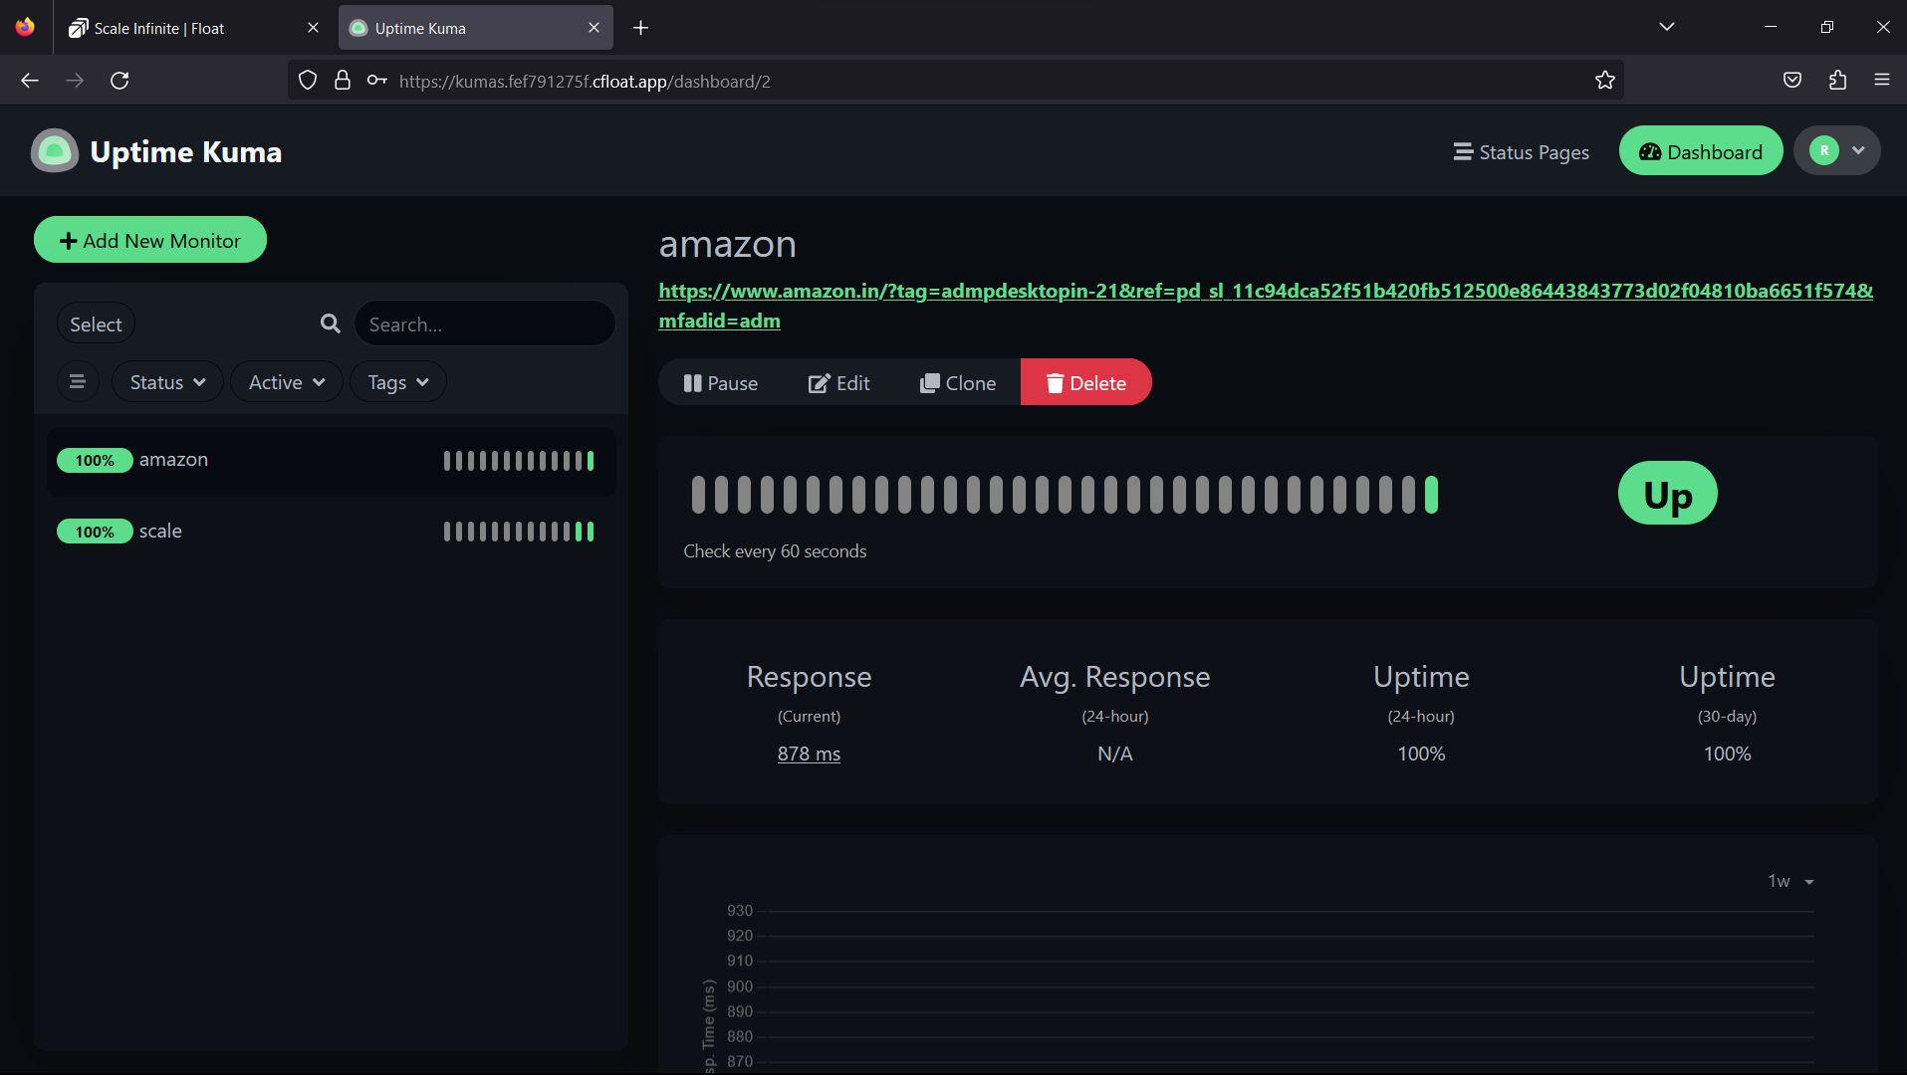Viewport: 1907px width, 1075px height.
Task: Select the scale monitor in list
Action: (x=331, y=532)
